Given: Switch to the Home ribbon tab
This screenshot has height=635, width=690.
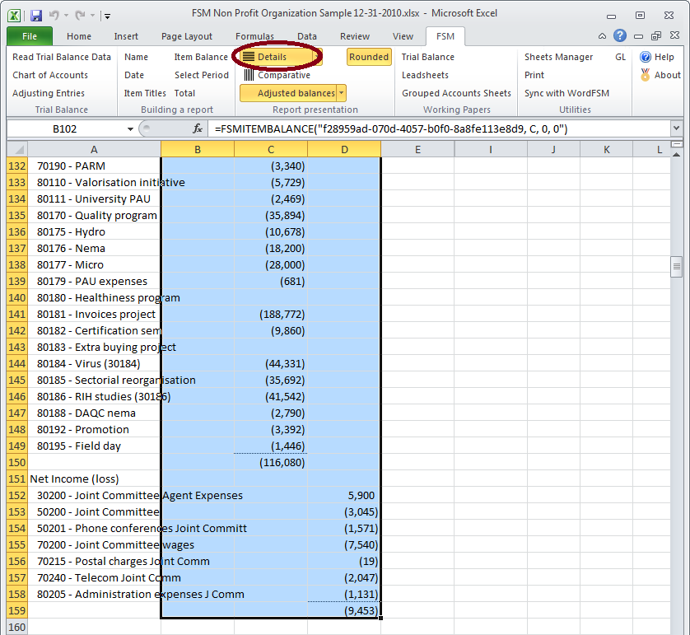Looking at the screenshot, I should [79, 36].
